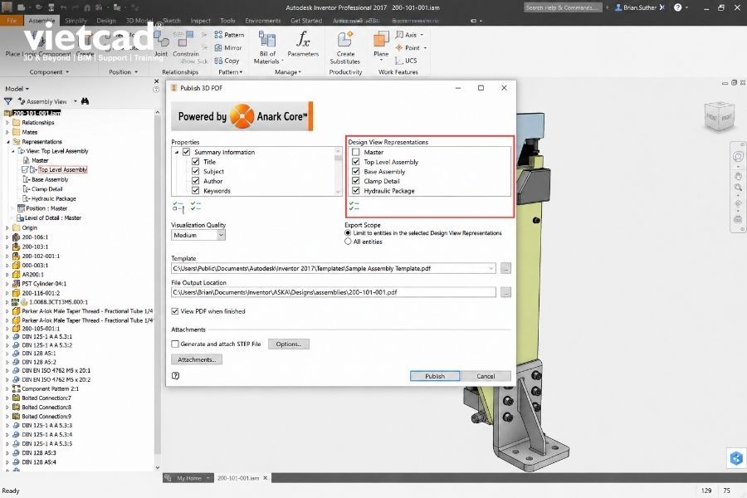747x498 pixels.
Task: Click the blue cube icon at bottom right
Action: 736,458
